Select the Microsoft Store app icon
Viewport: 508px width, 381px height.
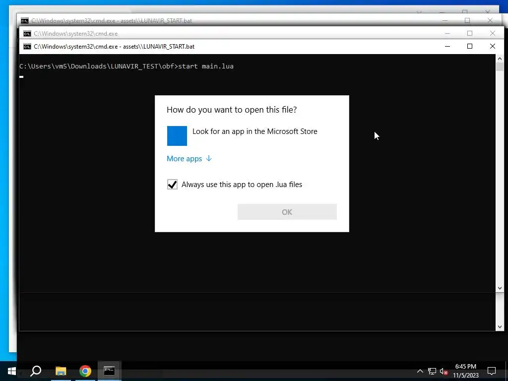coord(177,136)
